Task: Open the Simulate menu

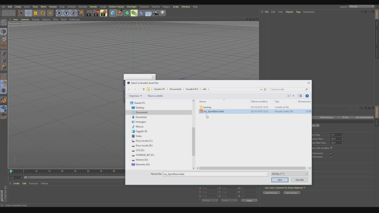Action: [83, 7]
